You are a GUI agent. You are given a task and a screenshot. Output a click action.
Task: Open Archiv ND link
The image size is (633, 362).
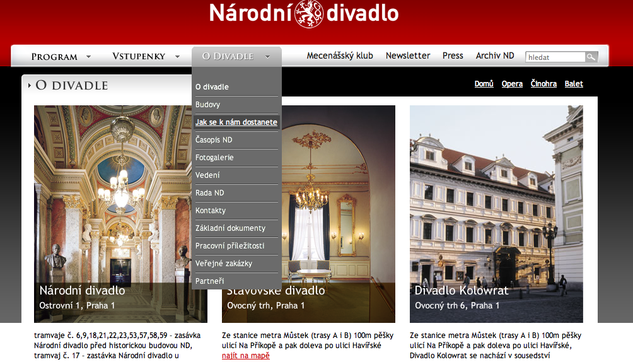[495, 55]
